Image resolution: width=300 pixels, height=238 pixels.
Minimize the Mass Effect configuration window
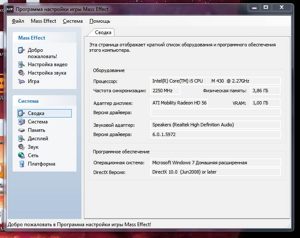pyautogui.click(x=254, y=8)
